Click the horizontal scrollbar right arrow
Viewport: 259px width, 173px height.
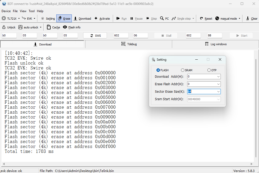(252, 164)
